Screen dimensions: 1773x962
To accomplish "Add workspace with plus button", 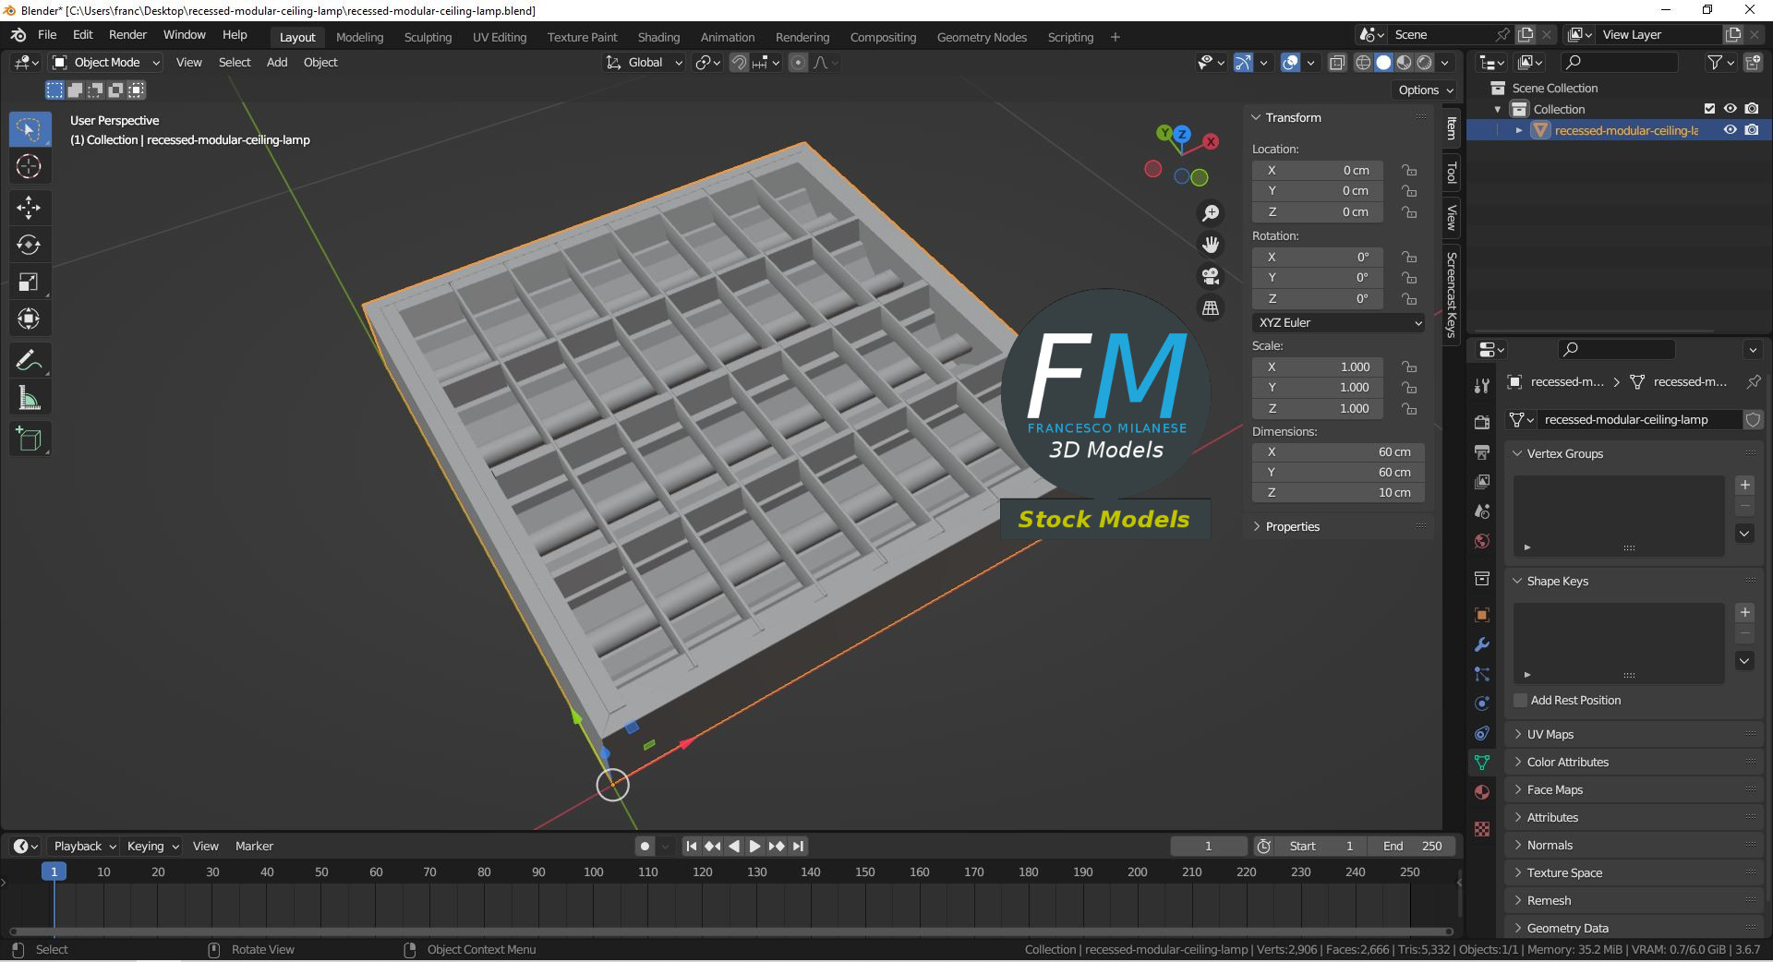I will pyautogui.click(x=1116, y=38).
